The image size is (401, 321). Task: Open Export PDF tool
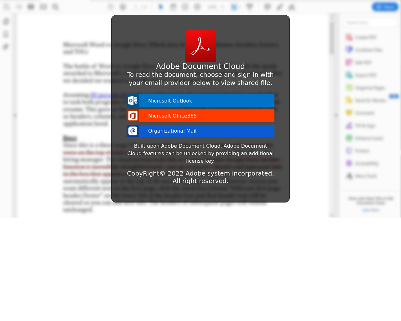[x=361, y=75]
